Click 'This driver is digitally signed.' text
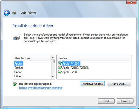Viewport: 139px width, 109px height. 35,84
